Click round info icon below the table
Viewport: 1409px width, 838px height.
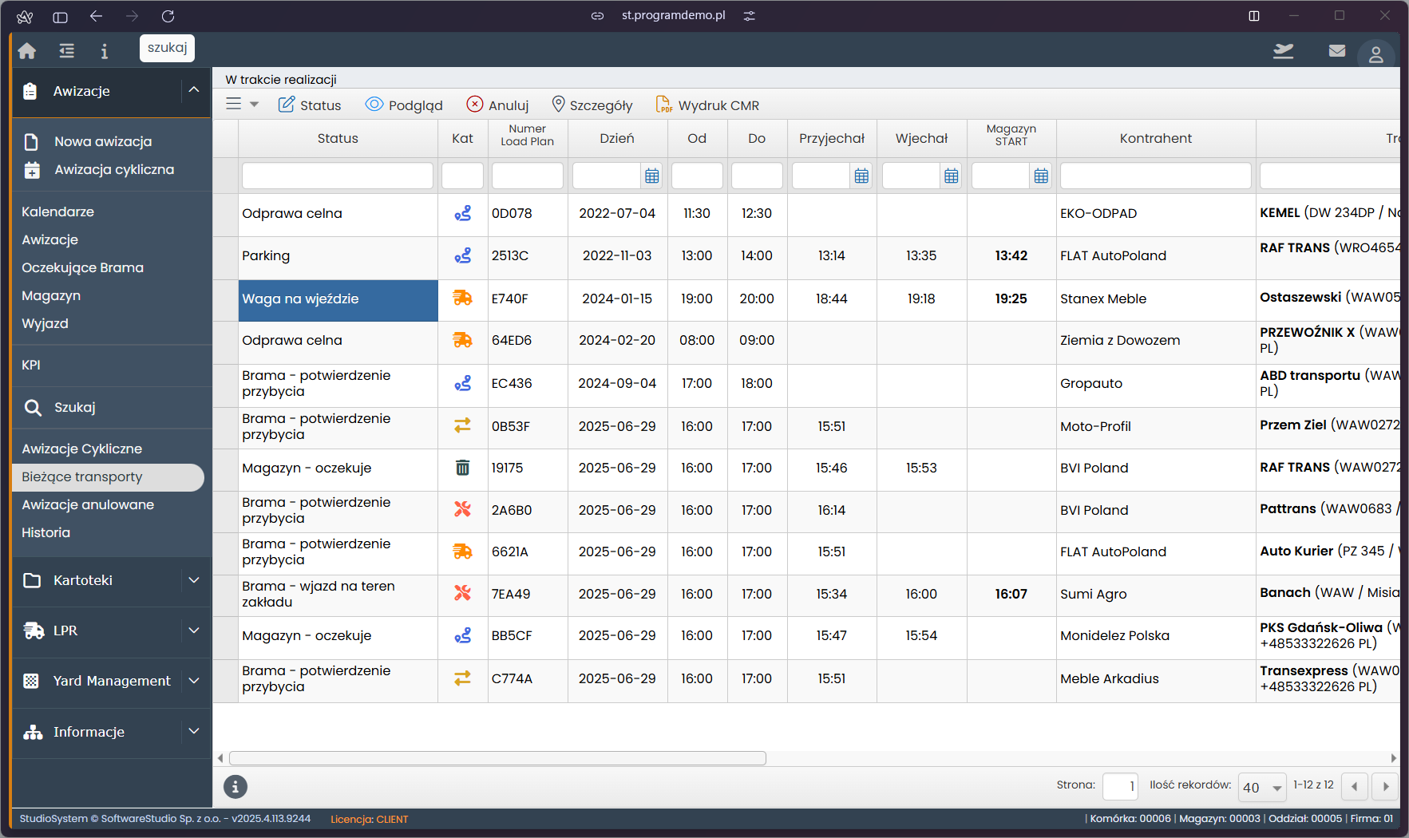pyautogui.click(x=235, y=787)
